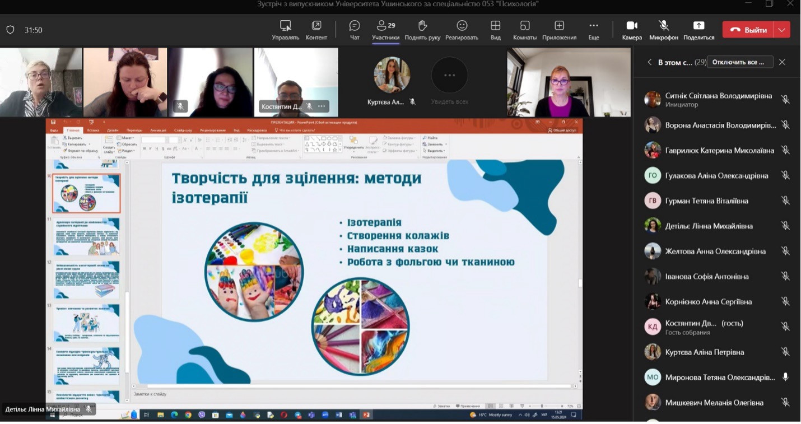
Task: Click Общий доступ in PowerPoint window
Action: pyautogui.click(x=562, y=131)
